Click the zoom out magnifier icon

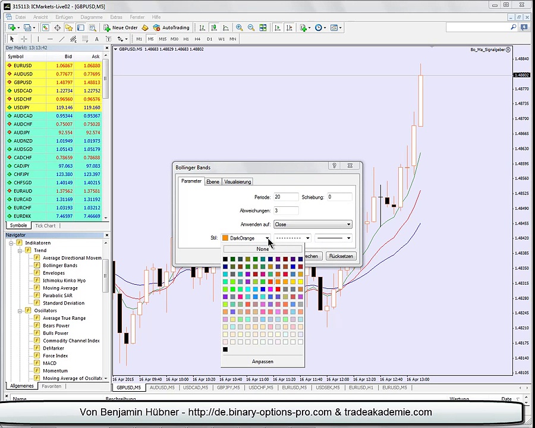pyautogui.click(x=251, y=28)
